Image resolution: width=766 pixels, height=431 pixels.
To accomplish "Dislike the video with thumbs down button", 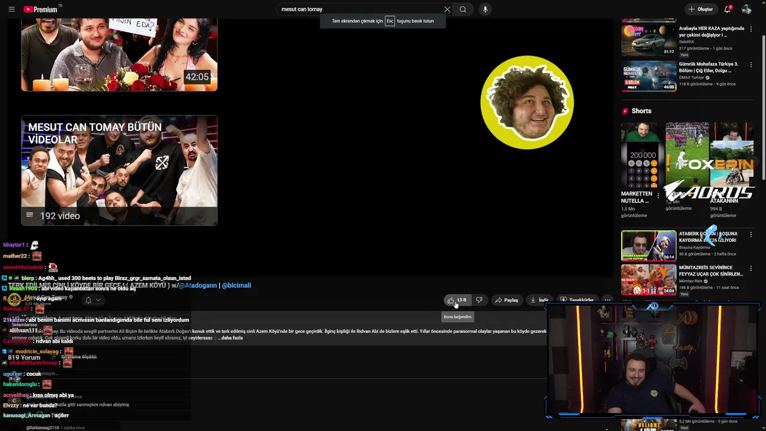I will click(479, 300).
